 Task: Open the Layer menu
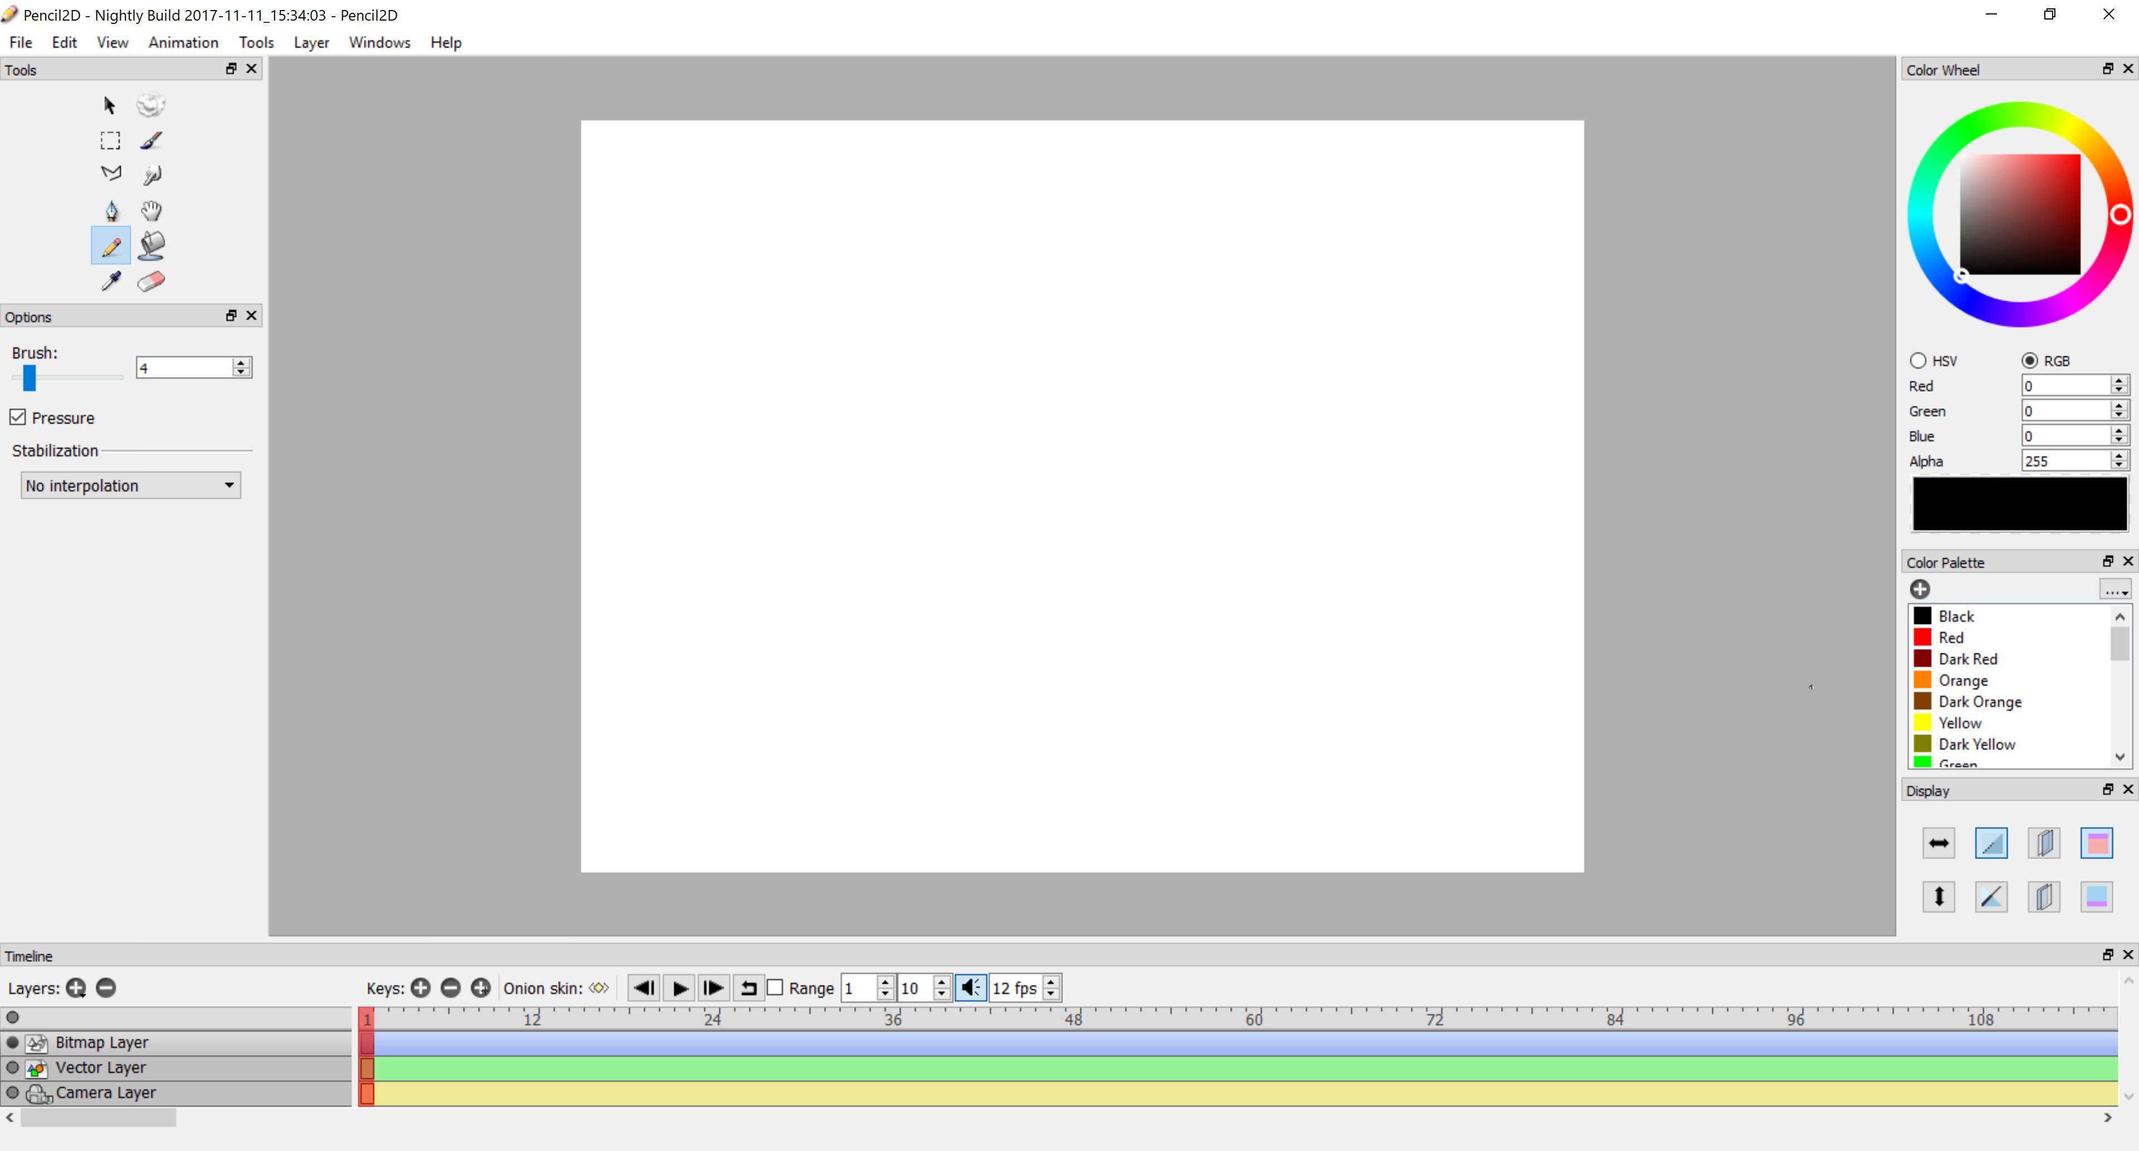310,42
